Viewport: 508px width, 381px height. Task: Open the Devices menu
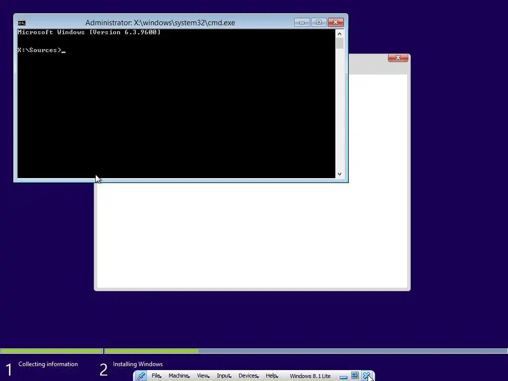(x=249, y=376)
